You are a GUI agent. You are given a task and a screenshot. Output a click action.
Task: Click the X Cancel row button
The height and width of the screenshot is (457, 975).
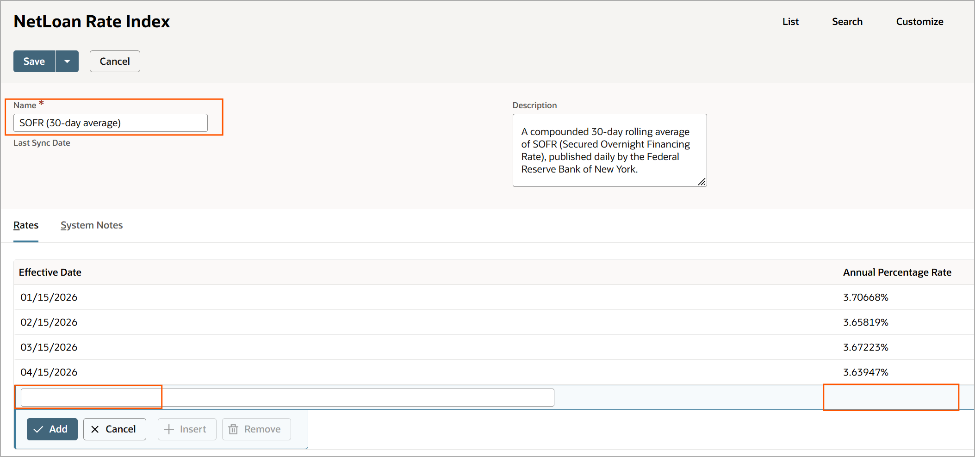click(x=114, y=429)
